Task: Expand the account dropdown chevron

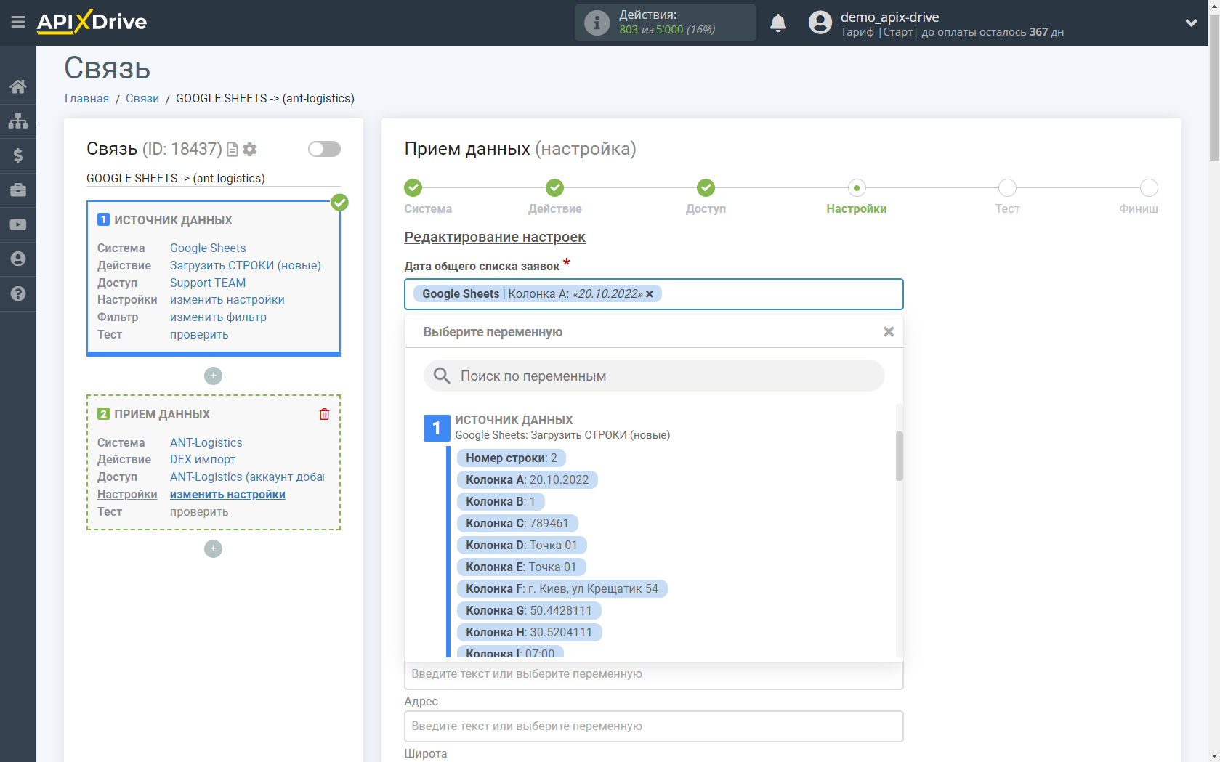Action: [x=1192, y=23]
